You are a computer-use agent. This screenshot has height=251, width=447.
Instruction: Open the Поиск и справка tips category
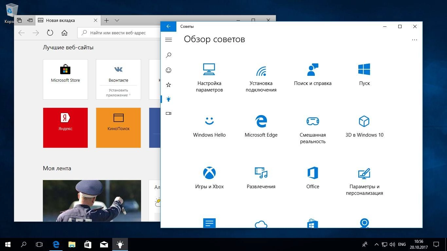(x=313, y=75)
